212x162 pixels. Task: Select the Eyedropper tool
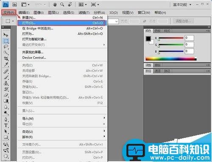pos(6,65)
